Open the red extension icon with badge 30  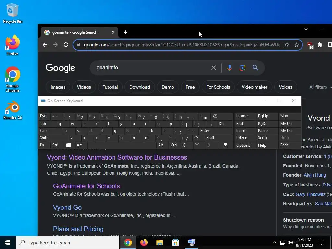click(310, 45)
